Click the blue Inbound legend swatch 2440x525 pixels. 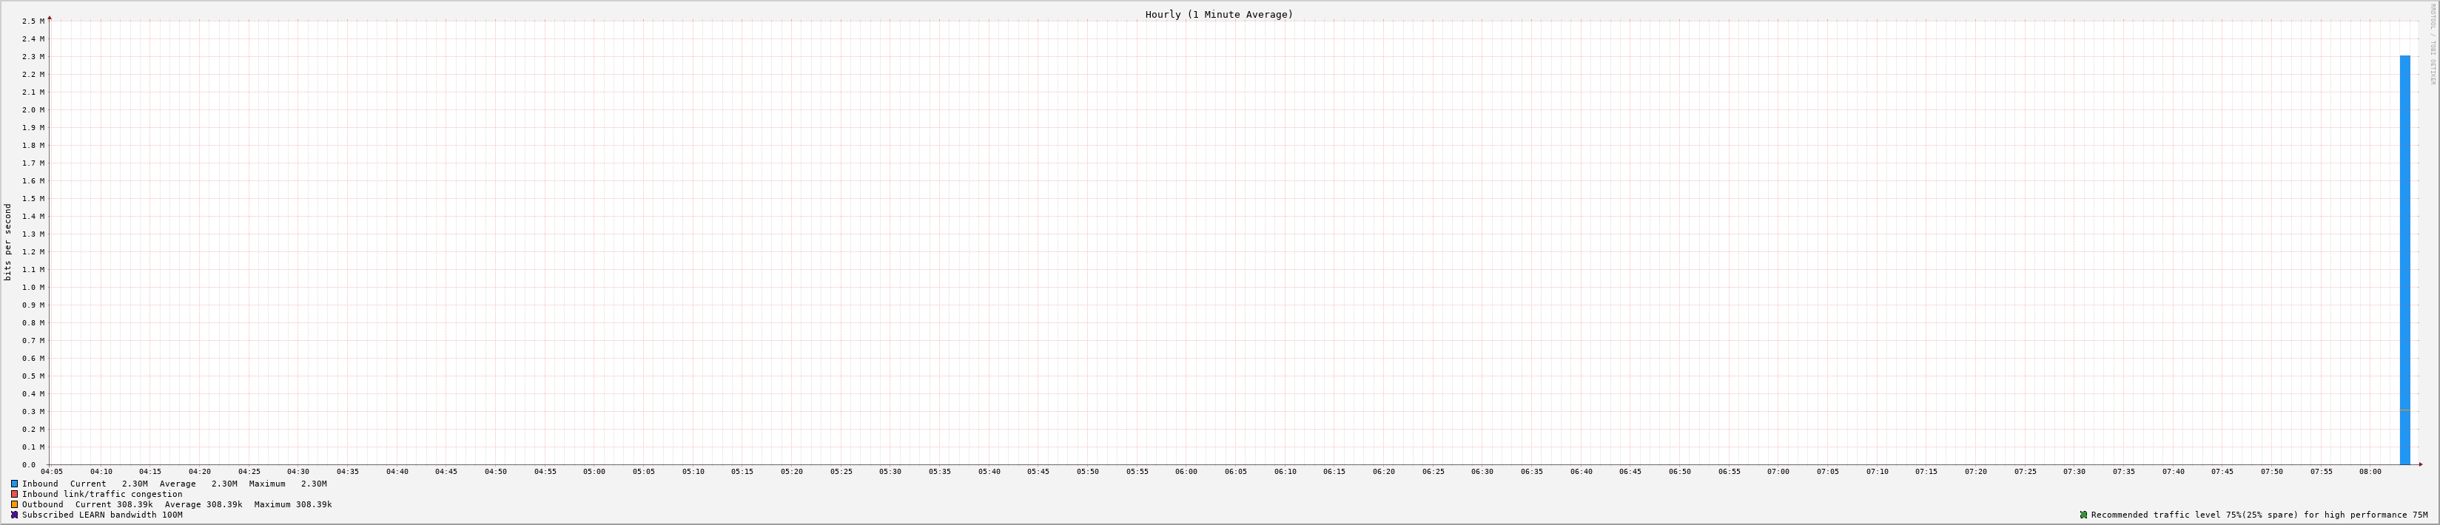click(14, 484)
